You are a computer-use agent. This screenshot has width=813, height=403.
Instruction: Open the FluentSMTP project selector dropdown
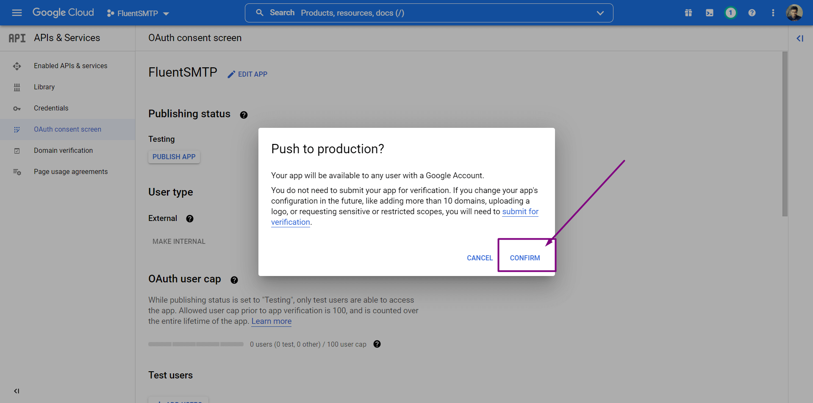click(138, 13)
